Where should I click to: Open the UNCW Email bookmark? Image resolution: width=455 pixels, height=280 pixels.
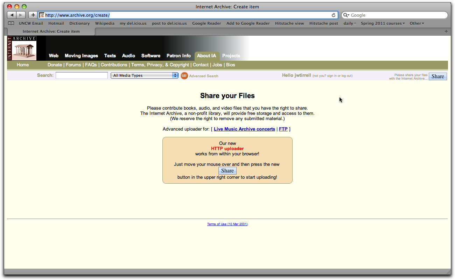[31, 23]
